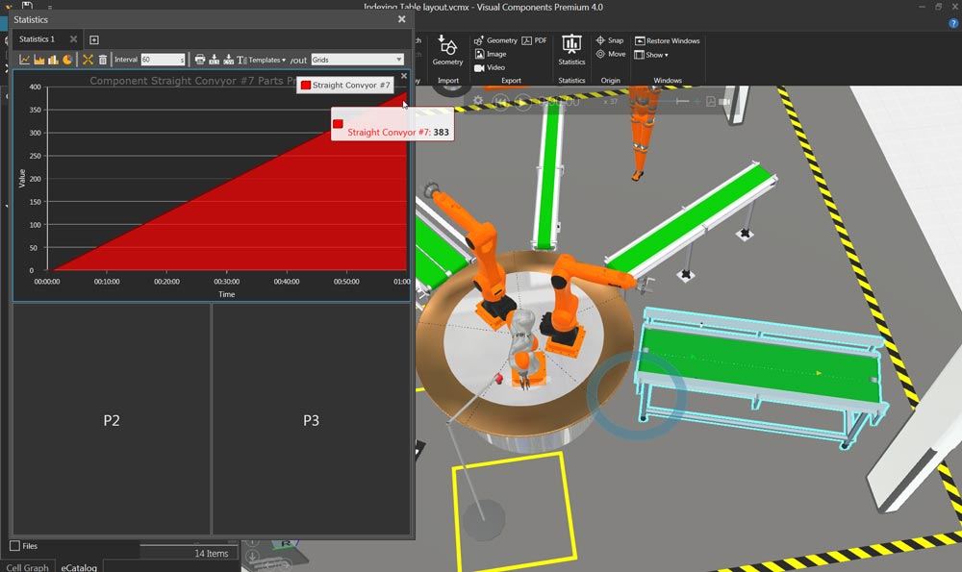Open the Templates dropdown menu
Image resolution: width=962 pixels, height=572 pixels.
tap(262, 60)
